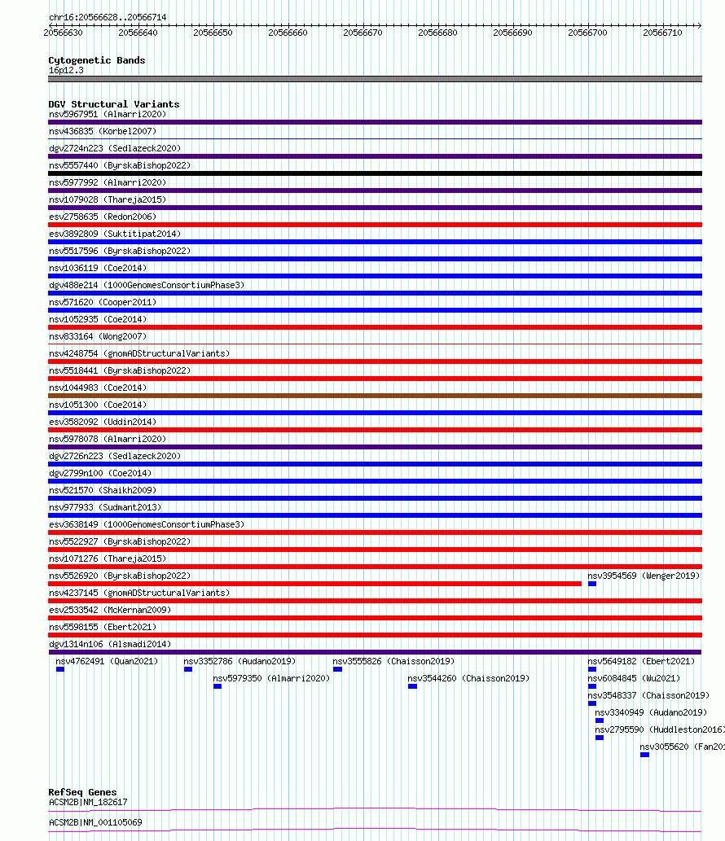The height and width of the screenshot is (841, 725).
Task: Click the nsv5967951 (Almarri2020) variant label
Action: pyautogui.click(x=108, y=114)
